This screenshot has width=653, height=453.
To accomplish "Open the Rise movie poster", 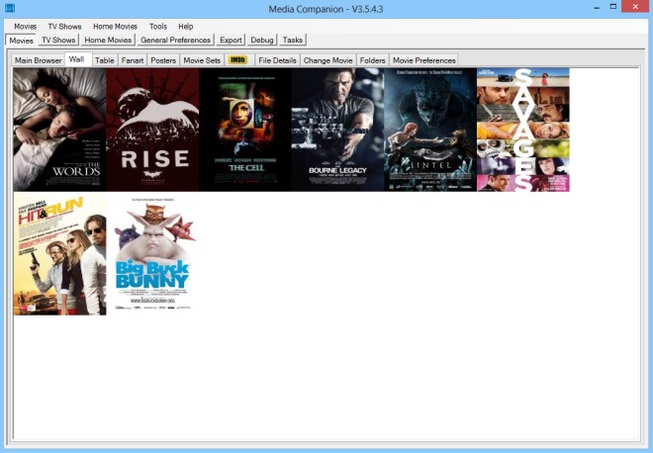I will pos(152,129).
